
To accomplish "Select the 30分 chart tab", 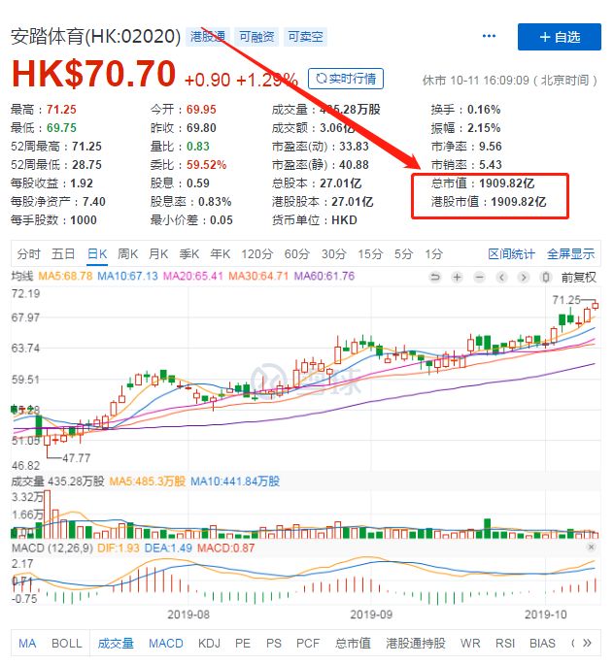I will pyautogui.click(x=334, y=254).
